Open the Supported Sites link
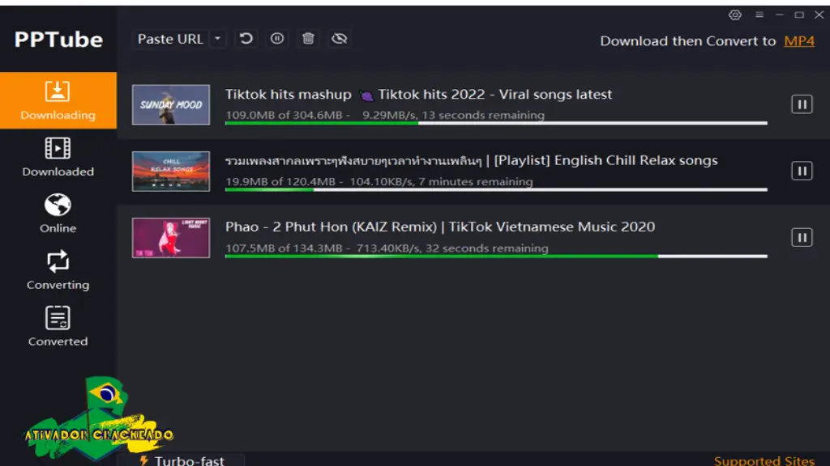Image resolution: width=830 pixels, height=466 pixels. point(764,460)
